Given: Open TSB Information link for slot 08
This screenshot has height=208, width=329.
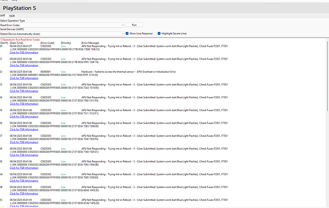Looking at the screenshot, I should (x=24, y=155).
